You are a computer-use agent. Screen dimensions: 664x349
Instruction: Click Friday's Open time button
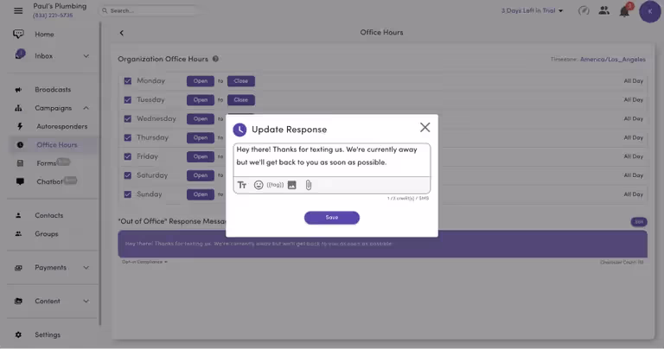pyautogui.click(x=201, y=156)
